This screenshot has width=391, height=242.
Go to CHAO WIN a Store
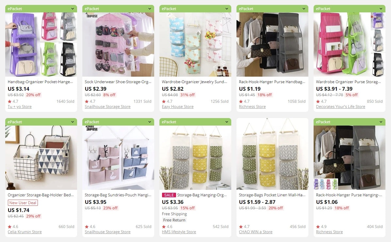click(255, 232)
